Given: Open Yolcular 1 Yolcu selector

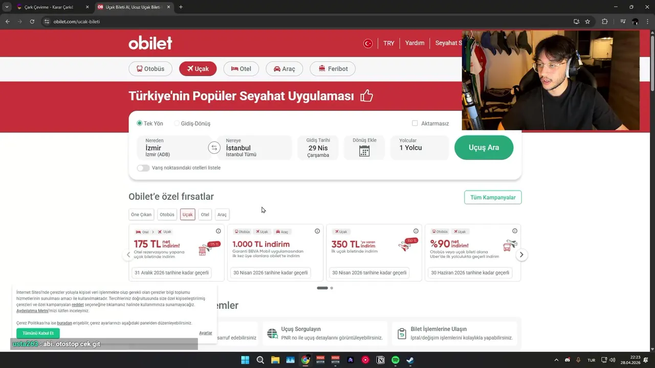Looking at the screenshot, I should (420, 148).
